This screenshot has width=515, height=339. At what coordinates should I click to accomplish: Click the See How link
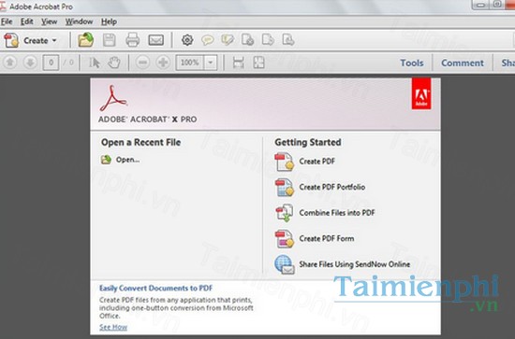pyautogui.click(x=113, y=327)
